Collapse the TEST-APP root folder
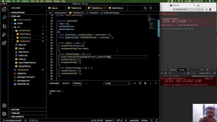Screen dimensions: 217x122 (x=27, y=16)
